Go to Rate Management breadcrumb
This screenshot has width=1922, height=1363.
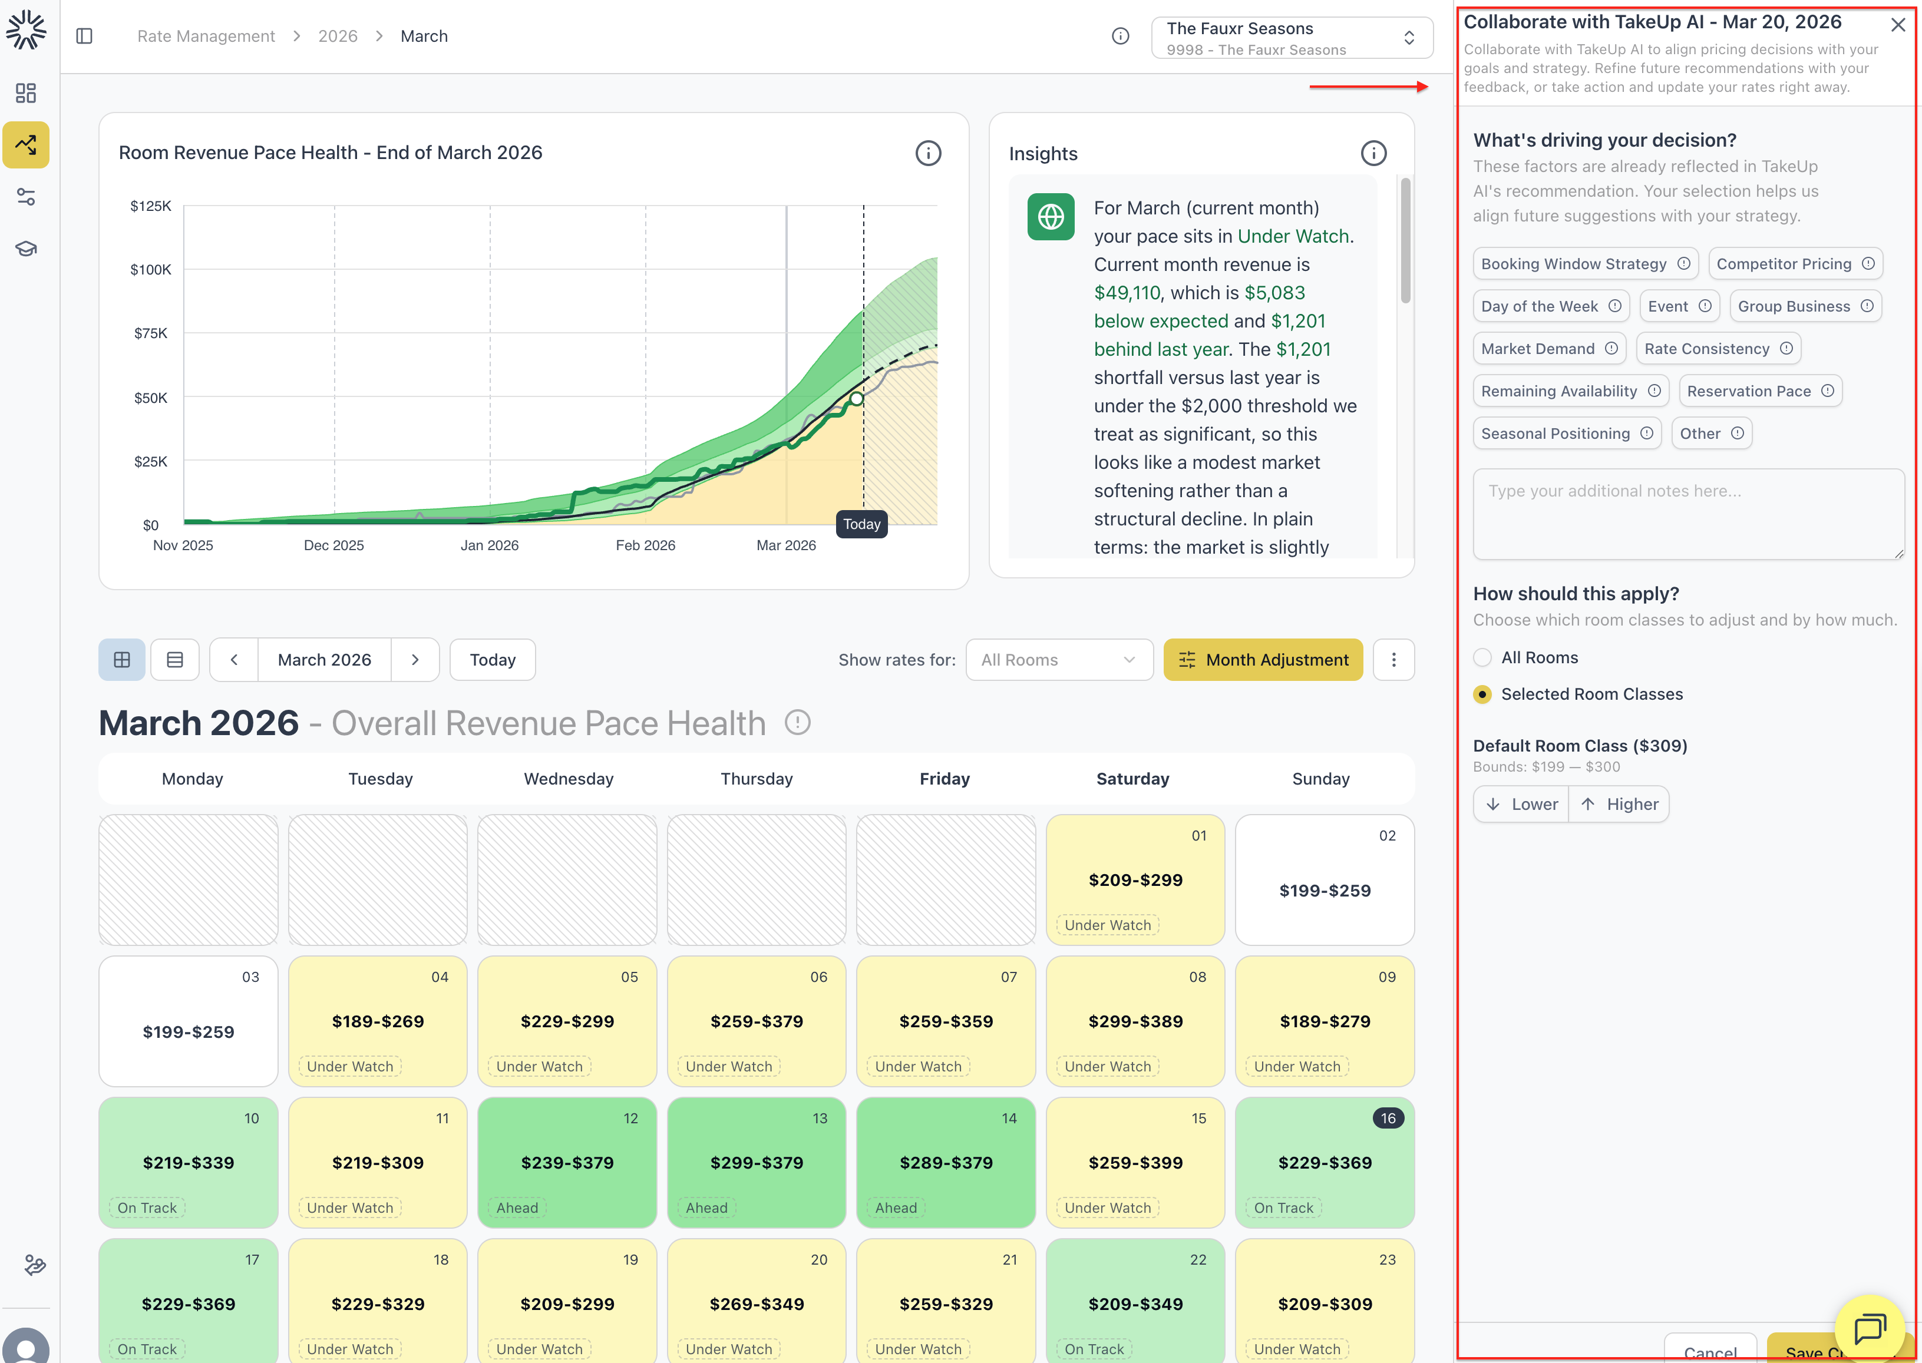(x=206, y=36)
